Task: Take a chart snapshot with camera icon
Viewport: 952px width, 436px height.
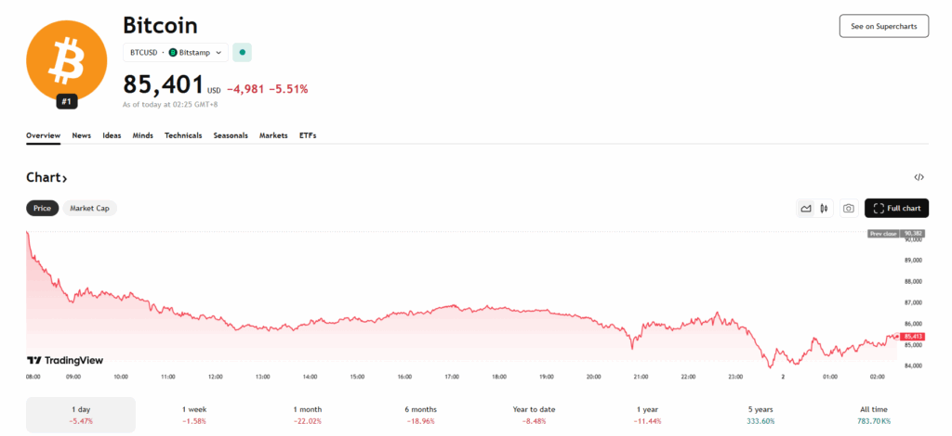Action: point(848,209)
